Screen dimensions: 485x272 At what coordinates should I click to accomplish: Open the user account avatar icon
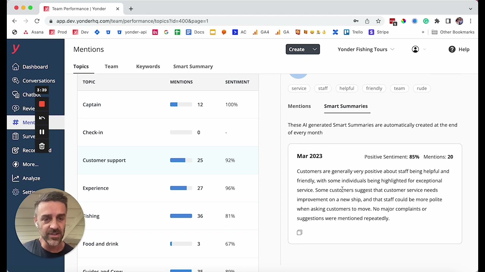click(415, 49)
